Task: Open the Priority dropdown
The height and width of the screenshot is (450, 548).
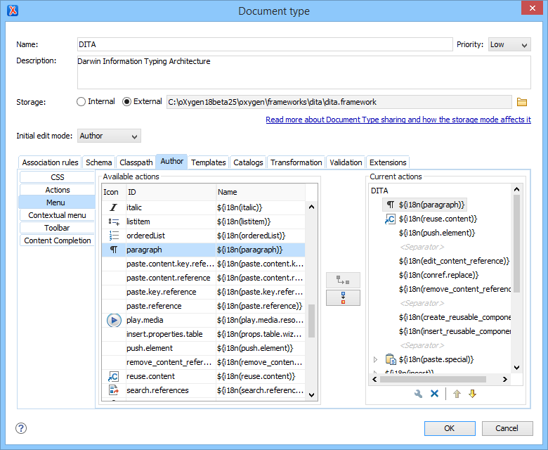Action: click(x=509, y=45)
